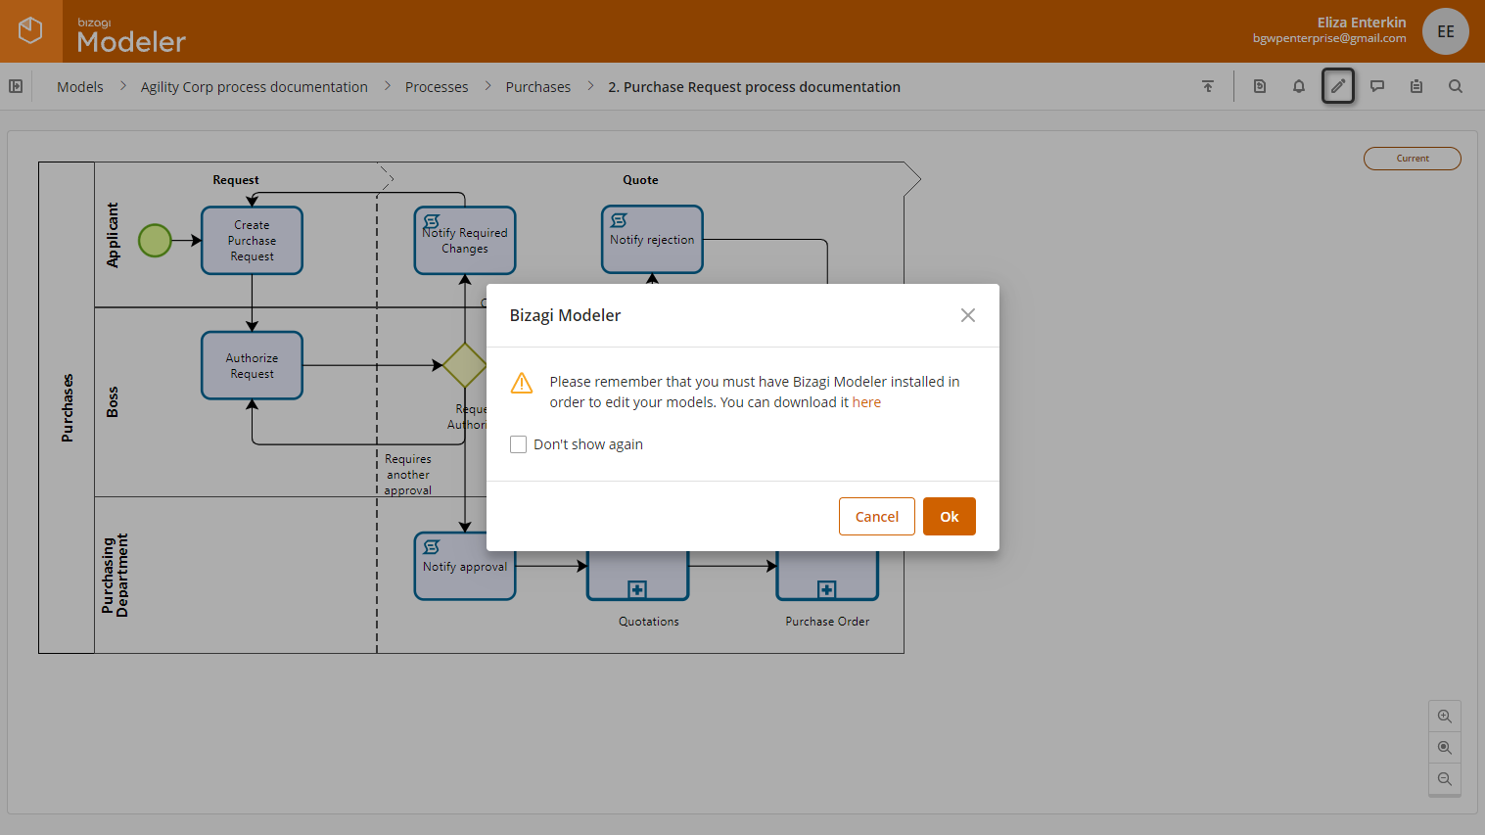Click the zoom out icon
Viewport: 1485px width, 835px height.
click(1445, 779)
